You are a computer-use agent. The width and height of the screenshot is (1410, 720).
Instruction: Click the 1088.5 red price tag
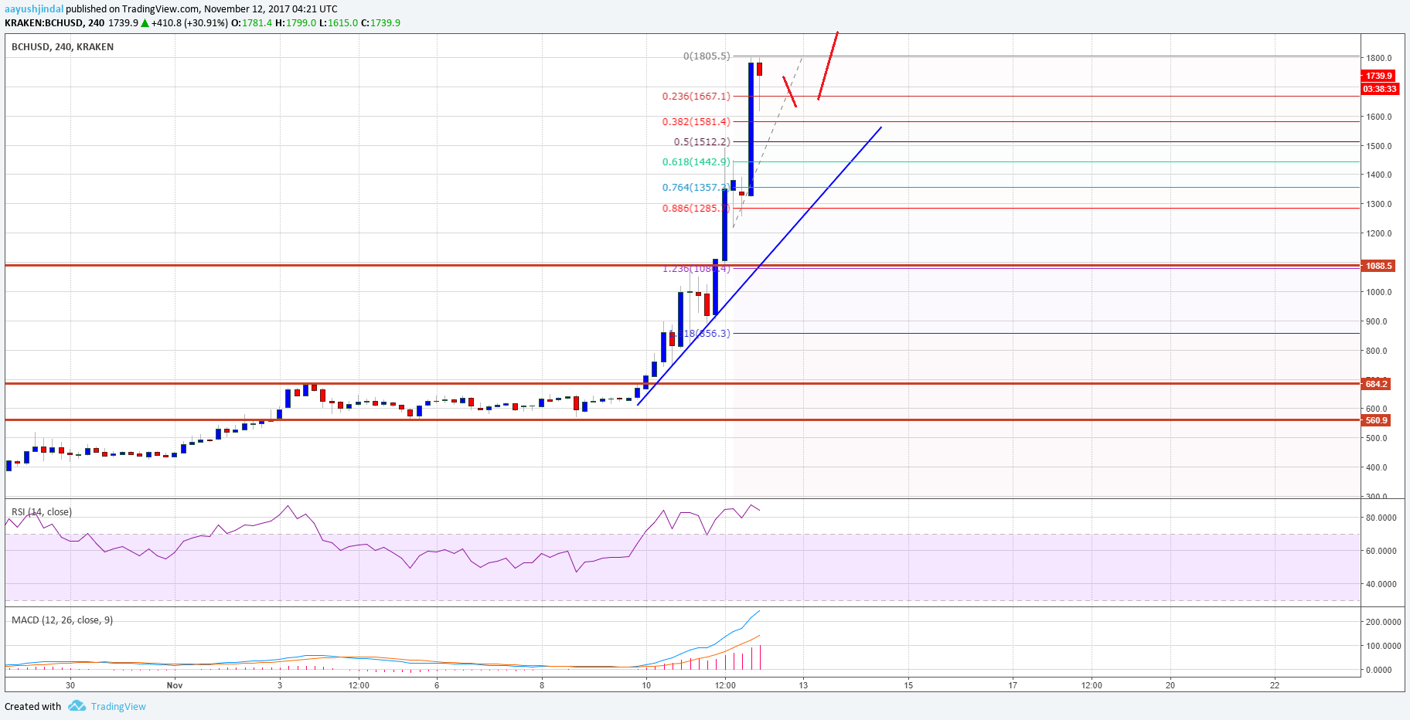1378,266
